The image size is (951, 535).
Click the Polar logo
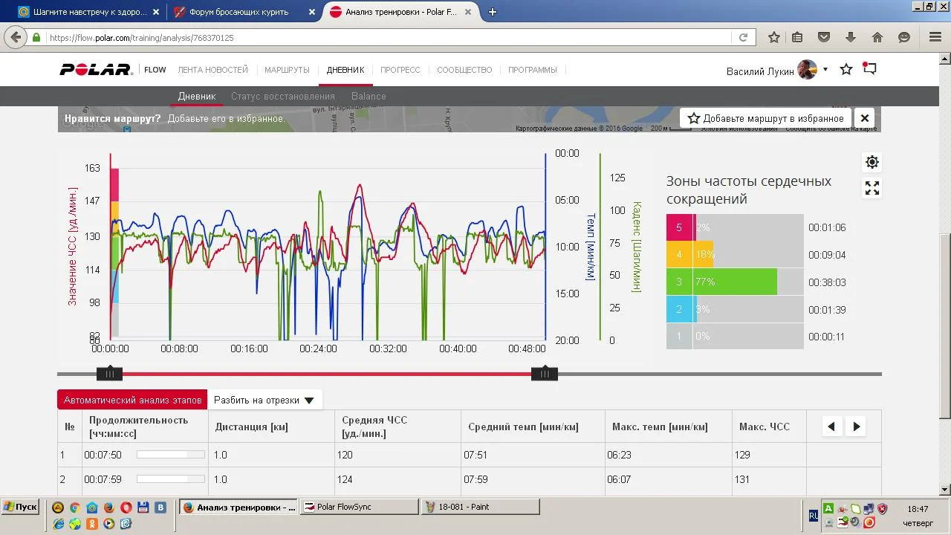[96, 70]
